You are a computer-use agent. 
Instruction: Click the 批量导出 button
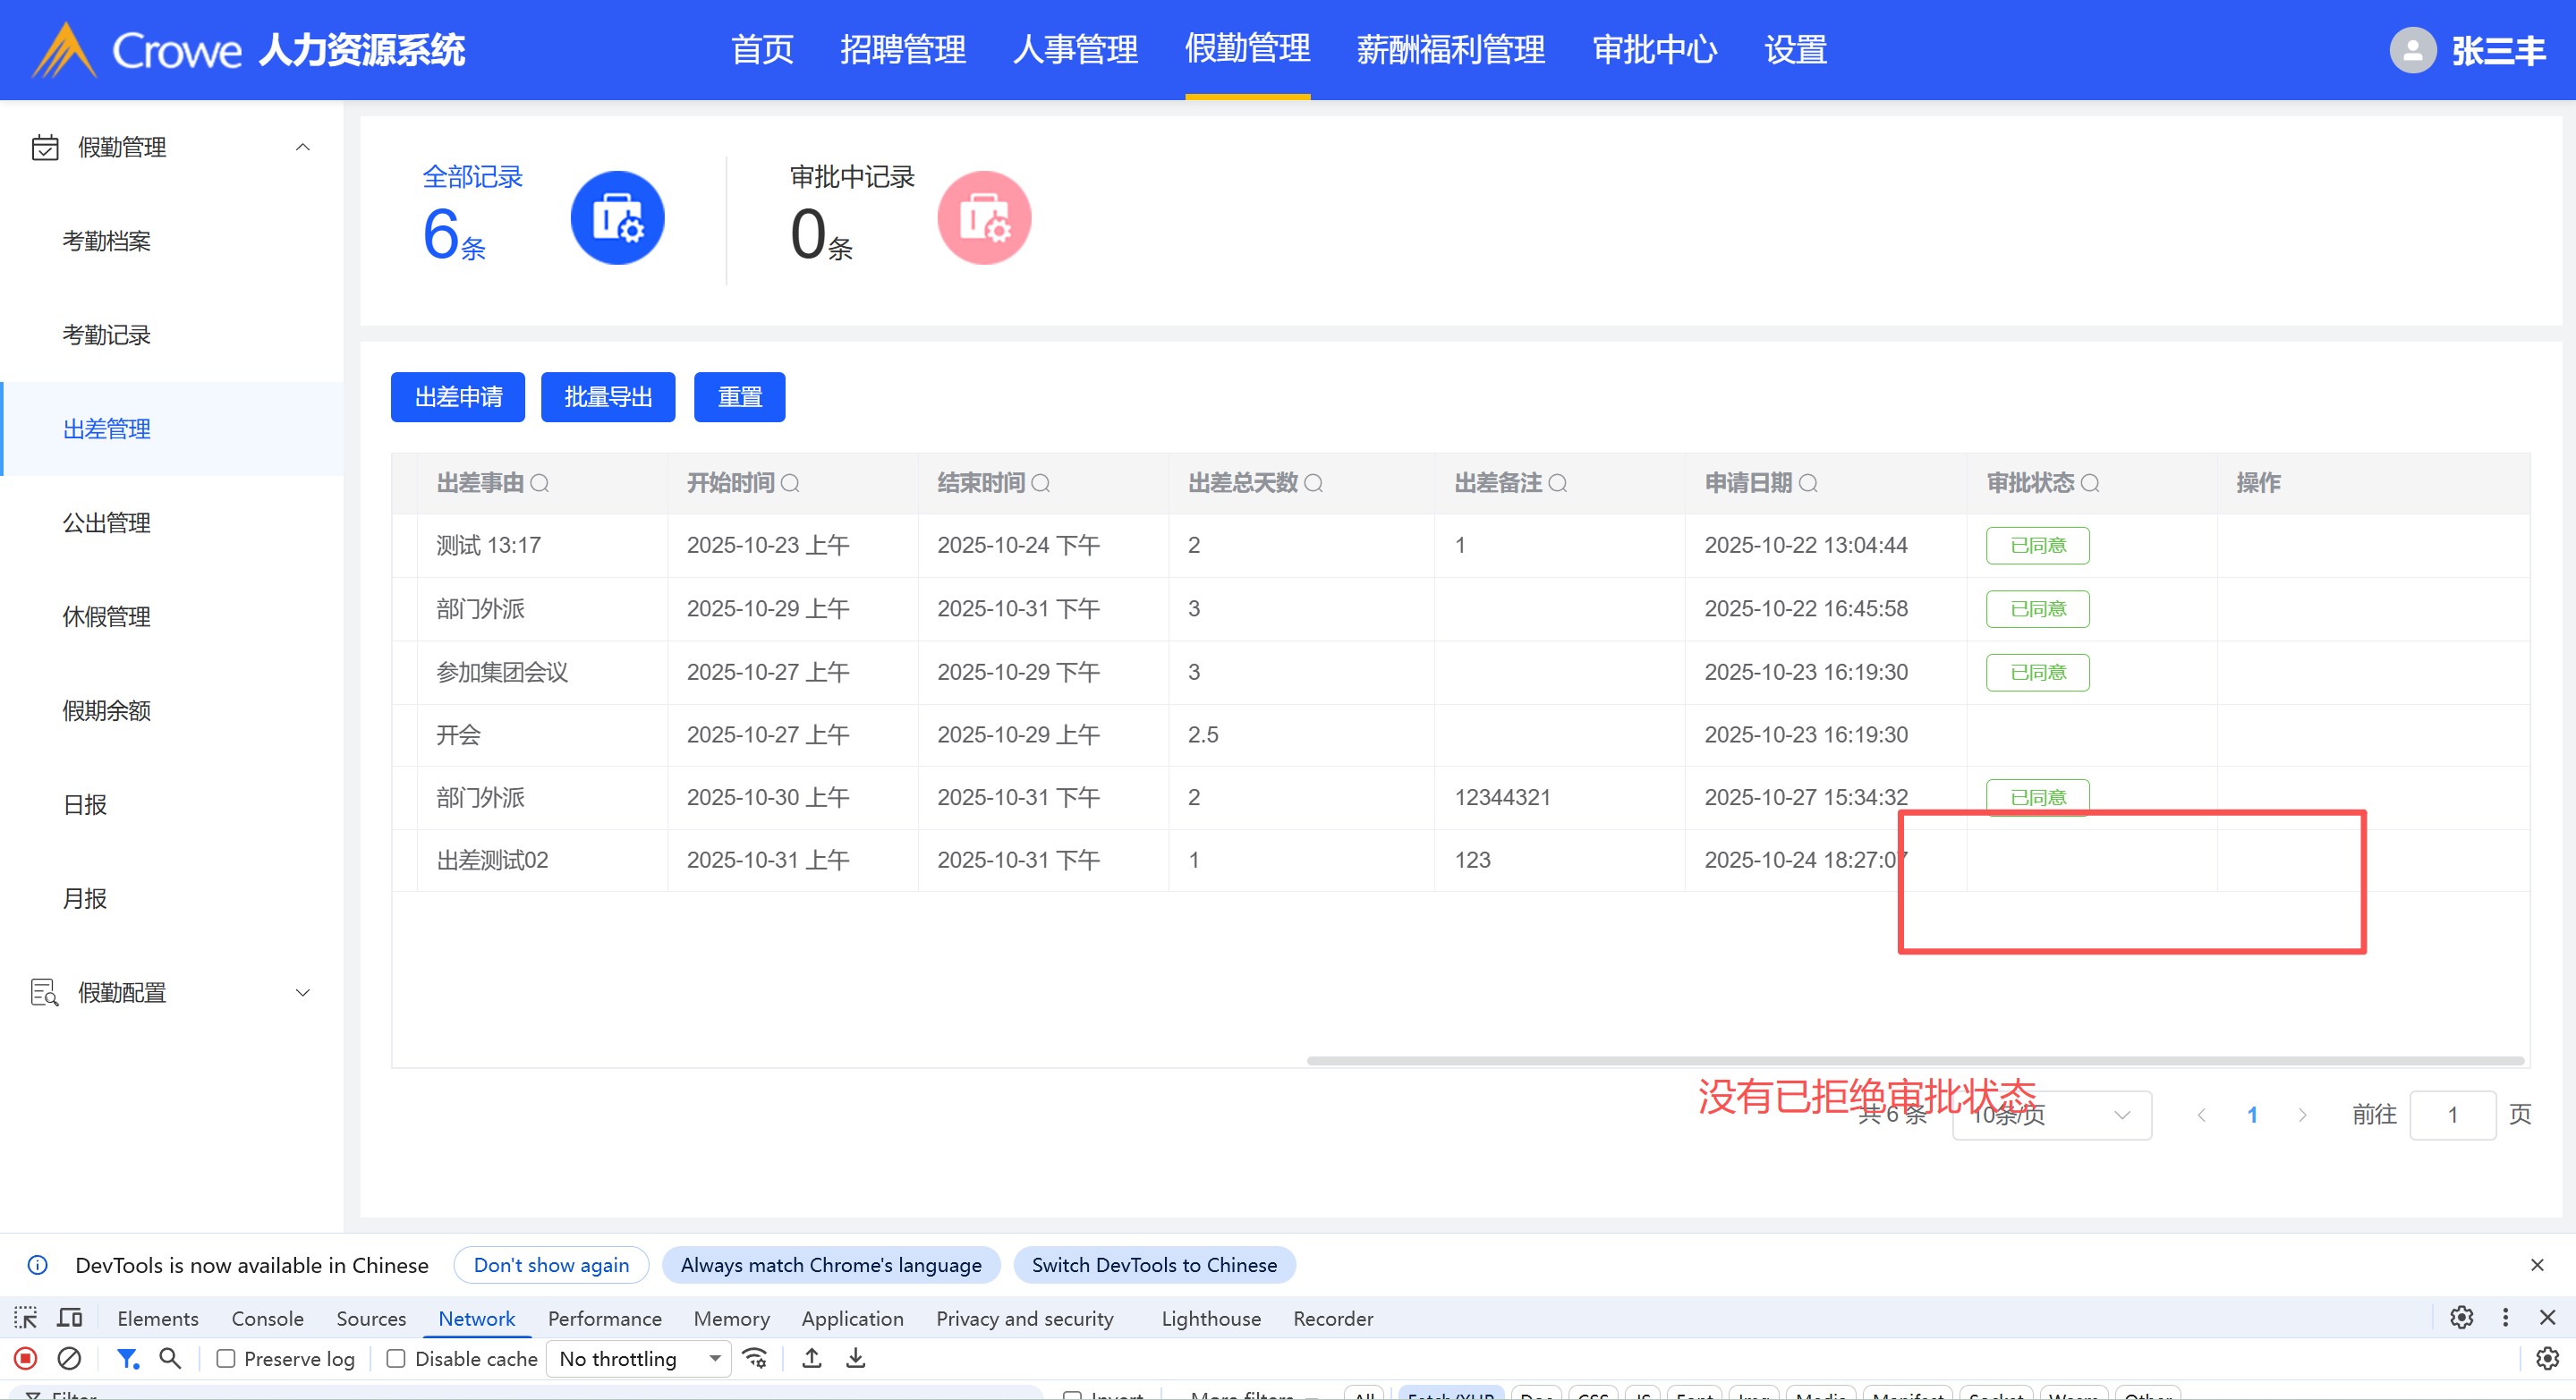click(608, 397)
